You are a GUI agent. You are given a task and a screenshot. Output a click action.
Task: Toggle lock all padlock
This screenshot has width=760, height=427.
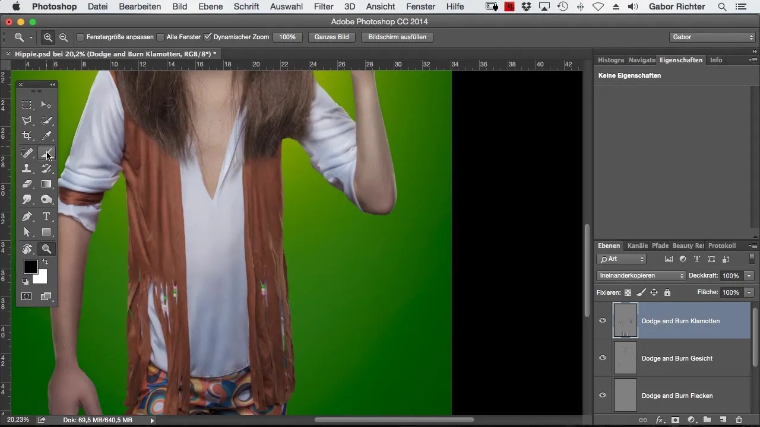[667, 292]
